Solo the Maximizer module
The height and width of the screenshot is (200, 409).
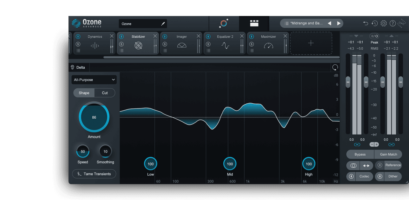point(252,44)
